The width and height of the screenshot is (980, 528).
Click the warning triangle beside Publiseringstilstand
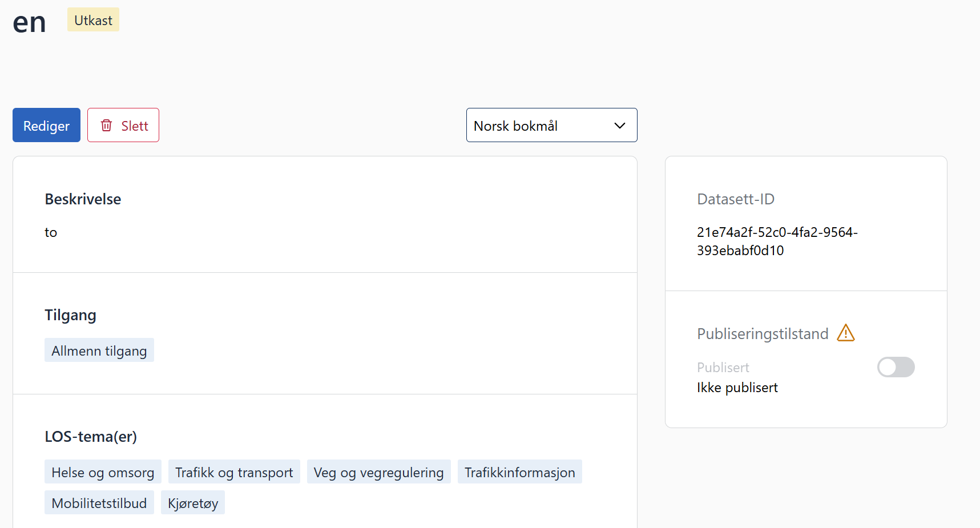[x=845, y=333]
